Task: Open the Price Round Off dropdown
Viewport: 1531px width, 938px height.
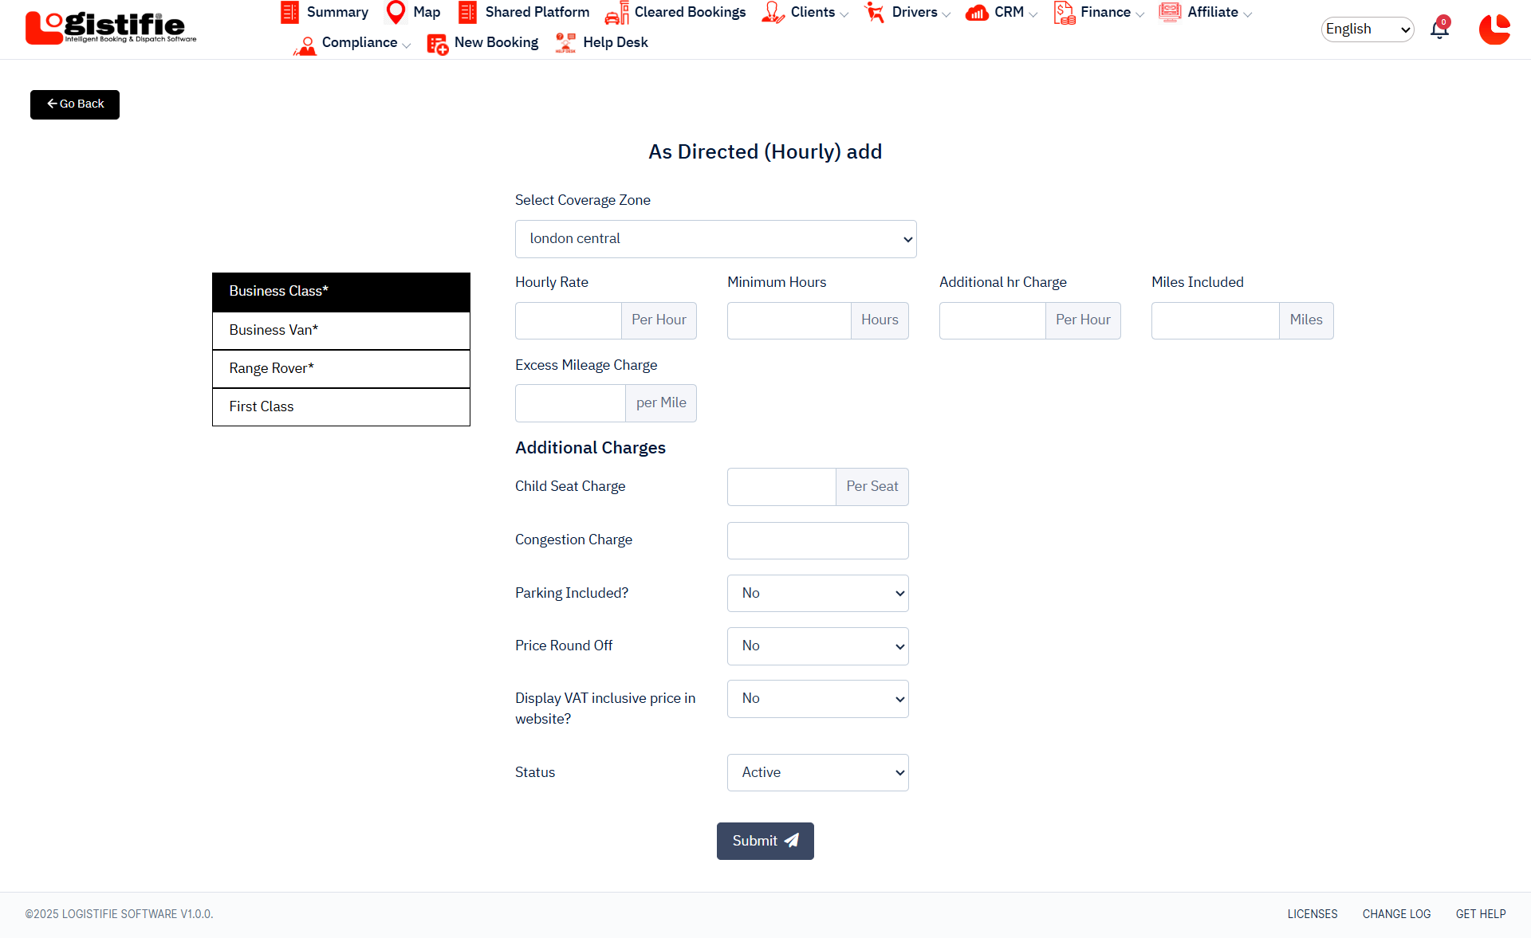Action: 817,646
